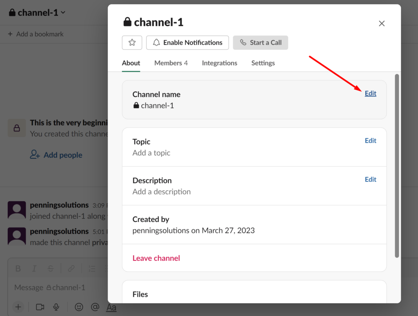Click penningsolutions avatar on made private message
Screen dimensions: 418x316
[17, 236]
